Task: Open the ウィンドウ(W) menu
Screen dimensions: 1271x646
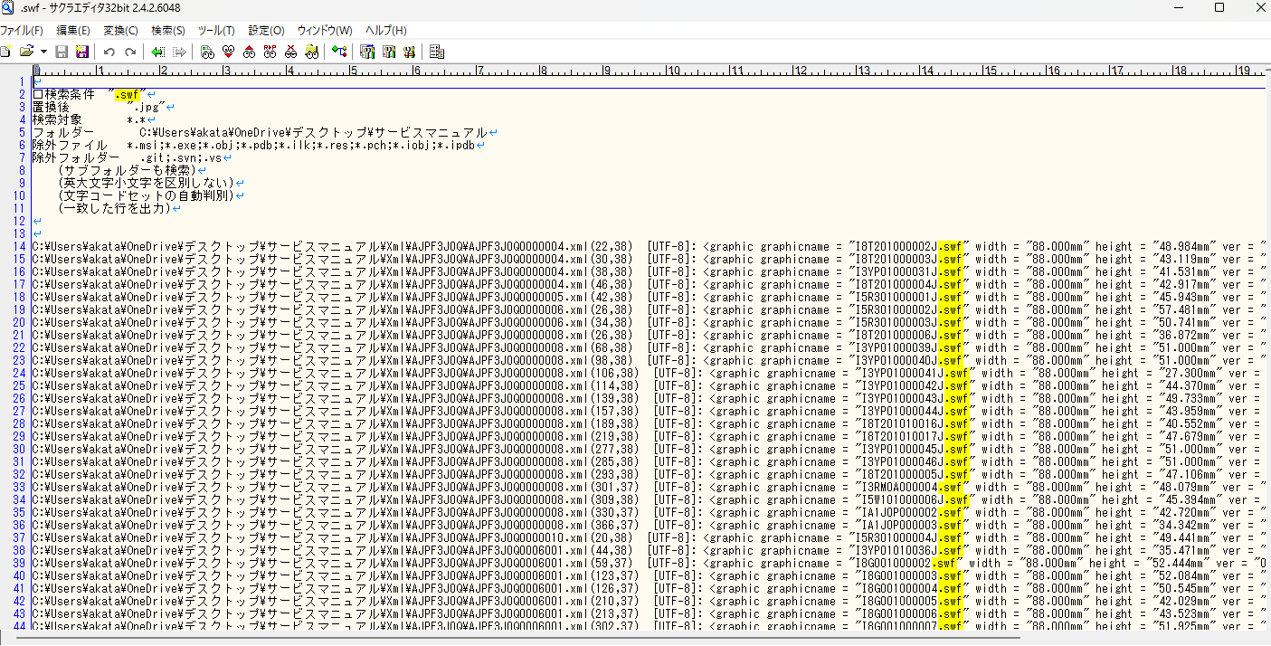Action: (x=325, y=31)
